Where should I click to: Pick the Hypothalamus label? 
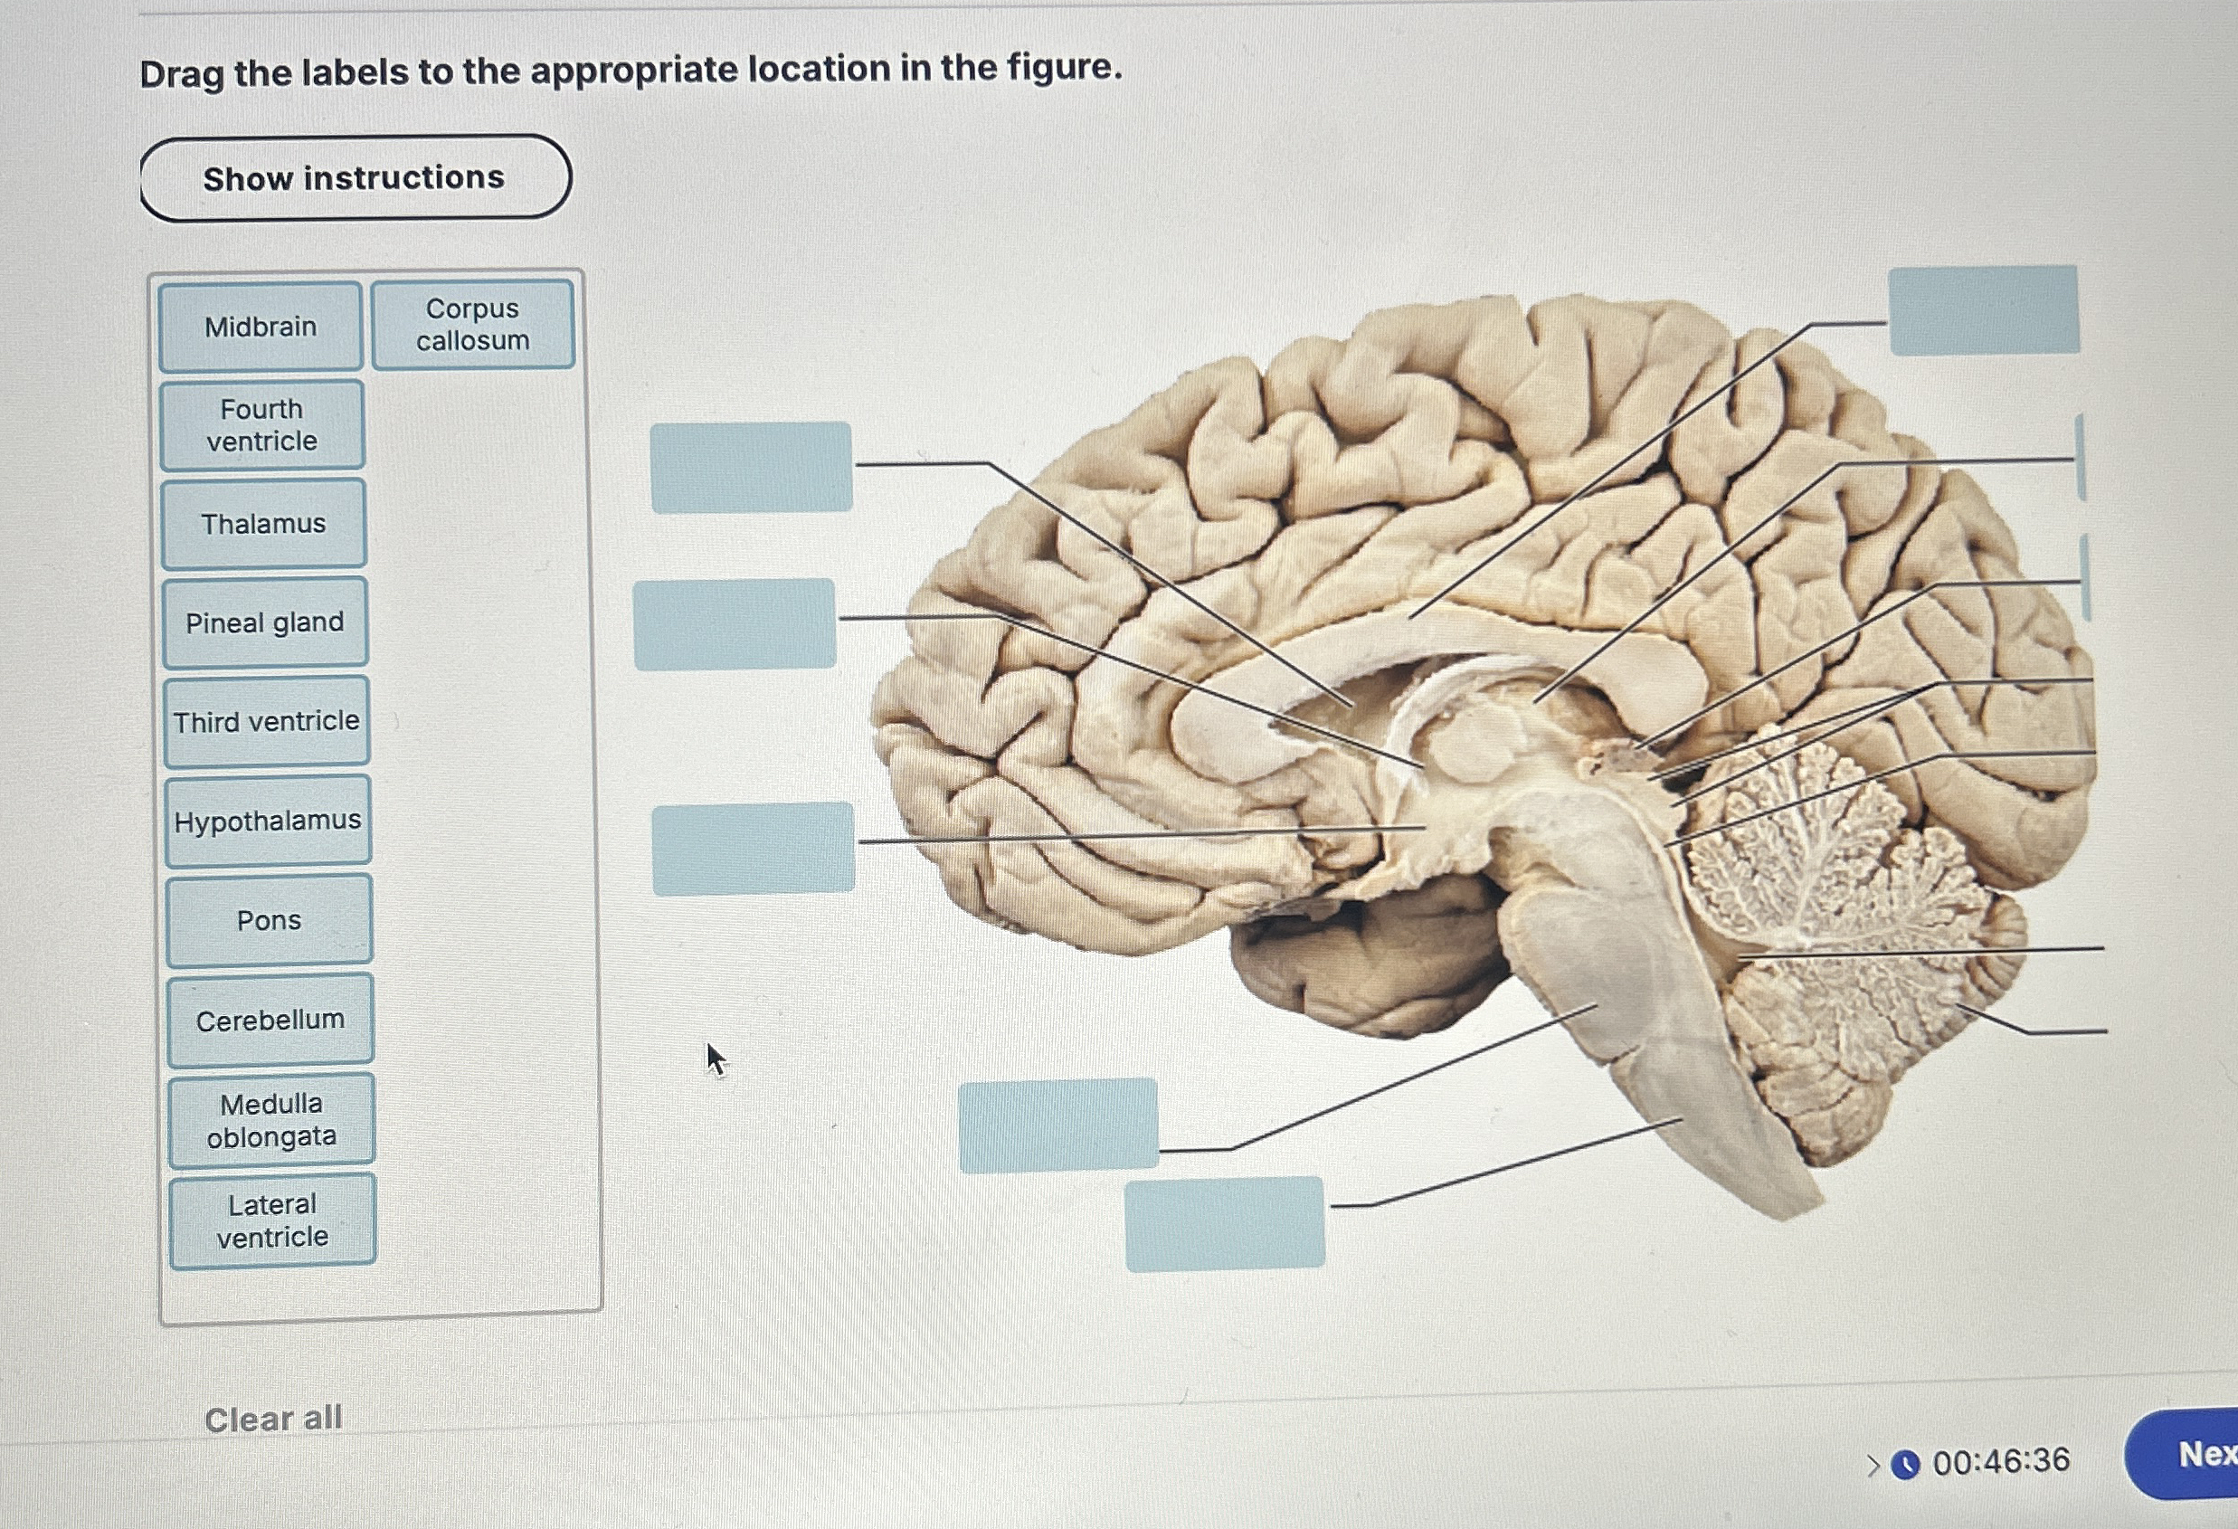tap(268, 821)
